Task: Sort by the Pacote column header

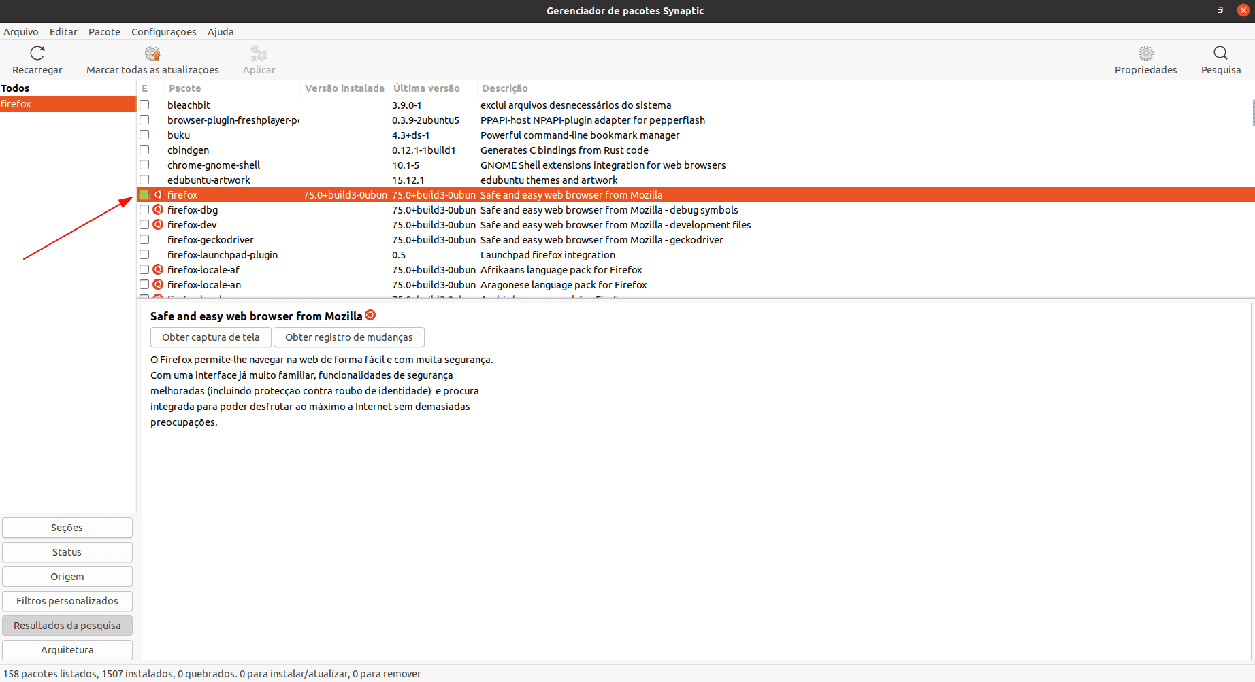Action: coord(231,88)
